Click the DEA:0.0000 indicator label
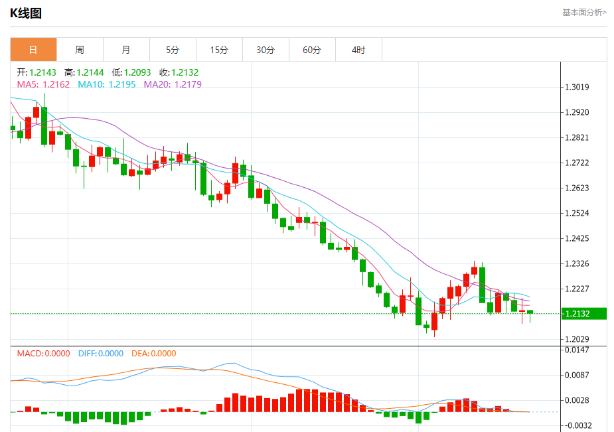The image size is (614, 432). (x=154, y=353)
